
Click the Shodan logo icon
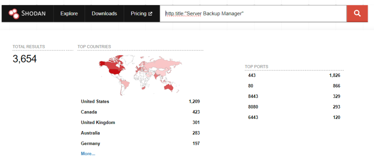click(x=14, y=13)
